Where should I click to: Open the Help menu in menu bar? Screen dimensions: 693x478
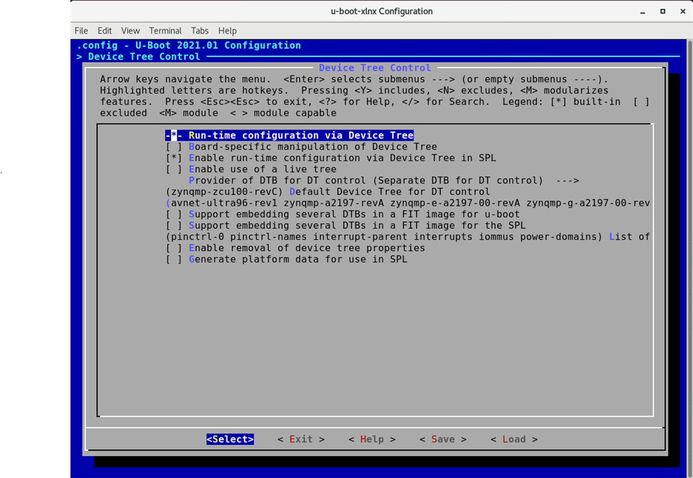tap(227, 31)
